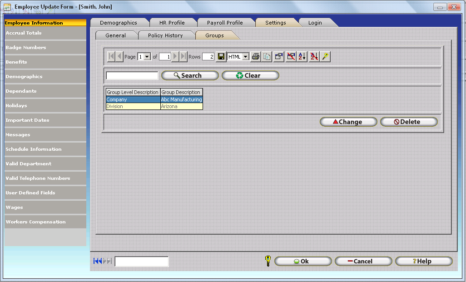Click the yellow key icon beside Ok
Viewport: 466px width, 282px height.
tap(268, 261)
